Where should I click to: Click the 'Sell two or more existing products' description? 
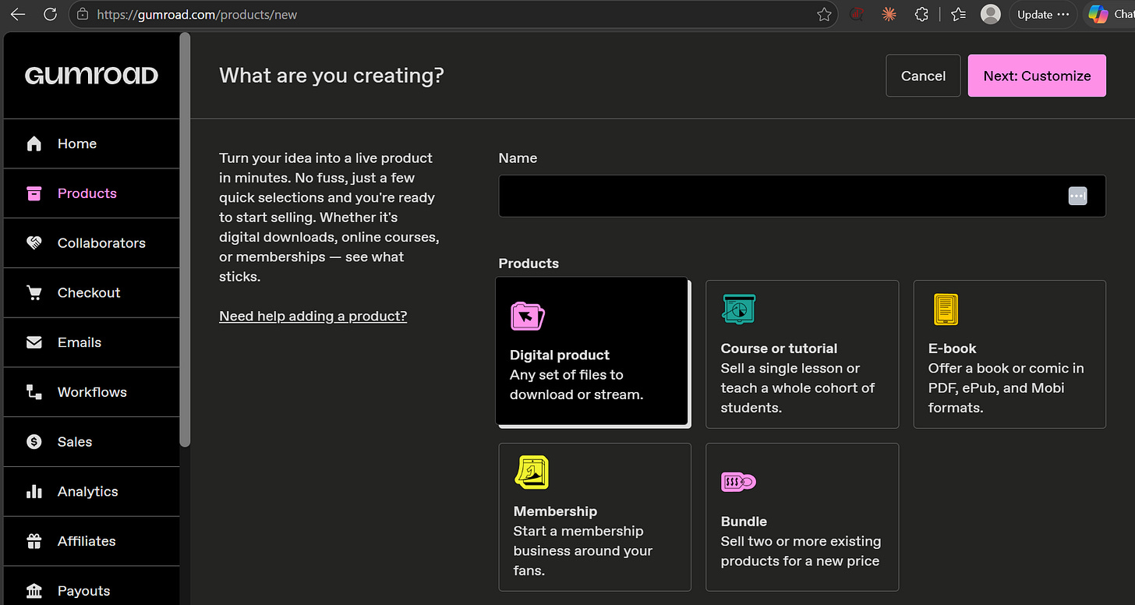coord(801,551)
